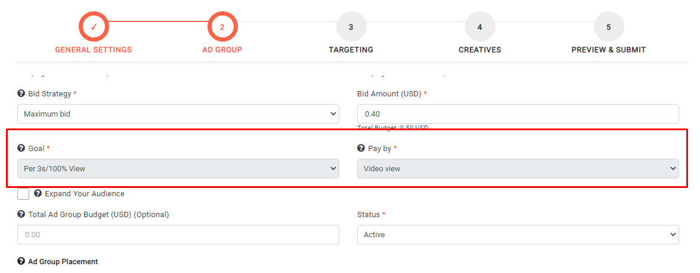Open the Status dropdown showing Active
The image size is (700, 273).
pos(518,234)
